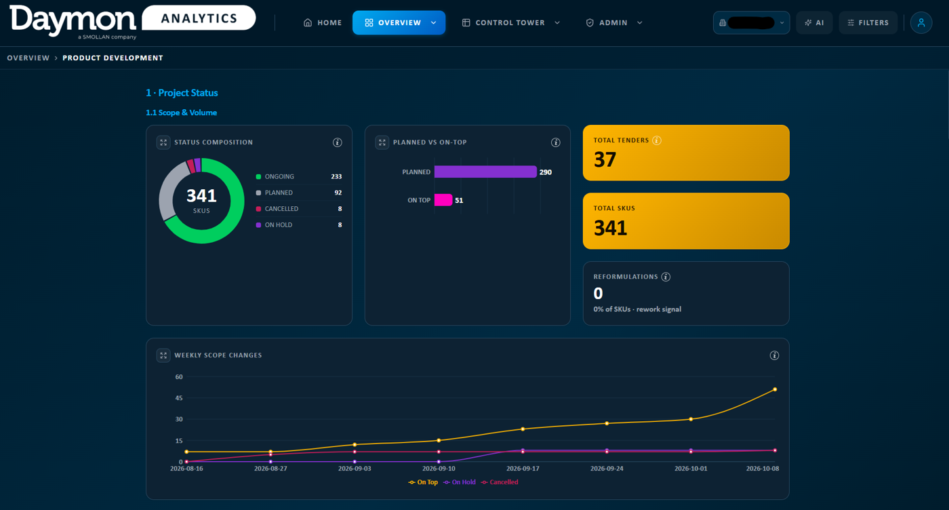Click the On Top data point at 2026-09-17

(523, 429)
